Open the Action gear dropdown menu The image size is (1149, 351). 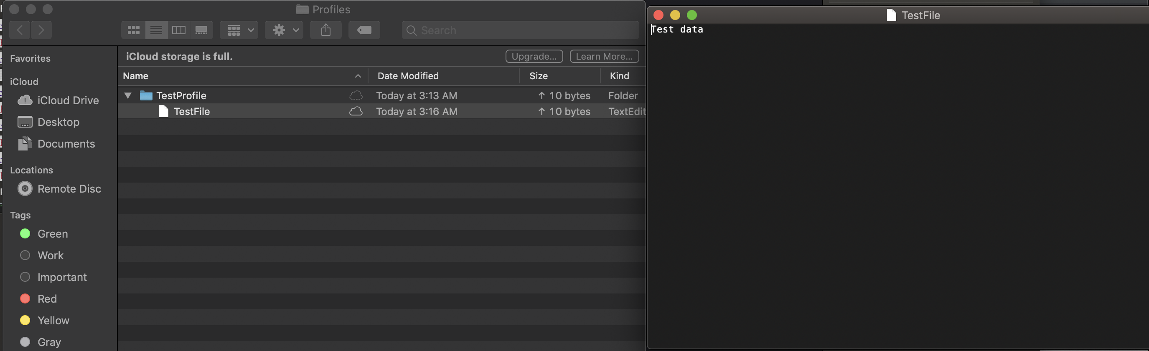tap(284, 30)
